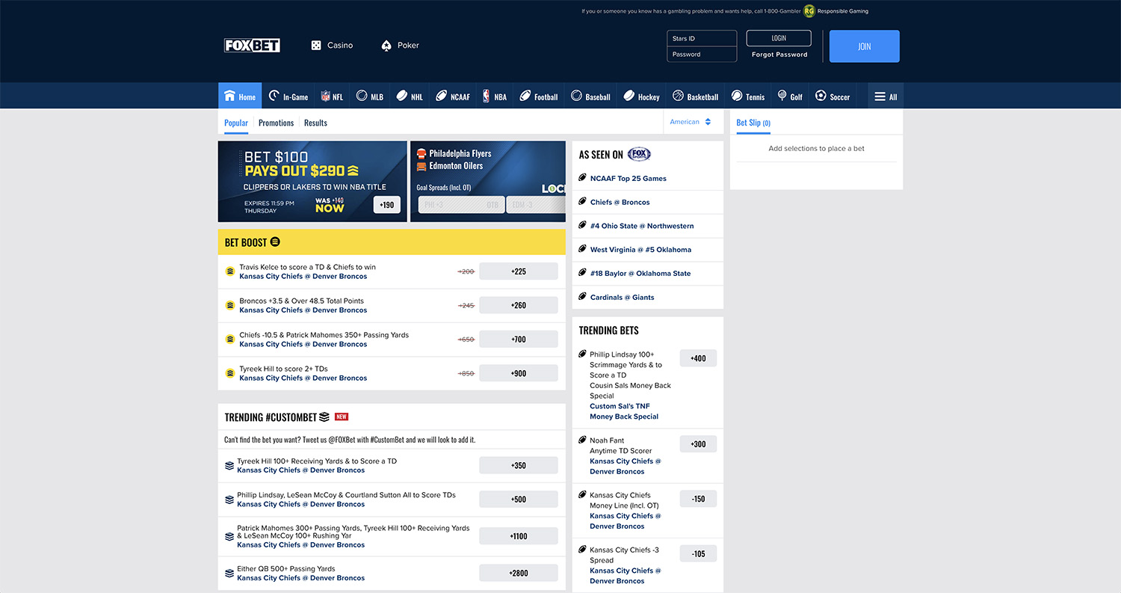
Task: Select -150 Chiefs Money Line odds
Action: (698, 499)
